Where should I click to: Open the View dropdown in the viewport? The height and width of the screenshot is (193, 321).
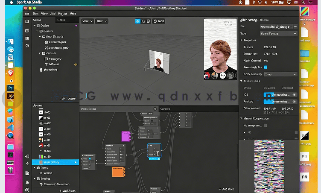87,21
